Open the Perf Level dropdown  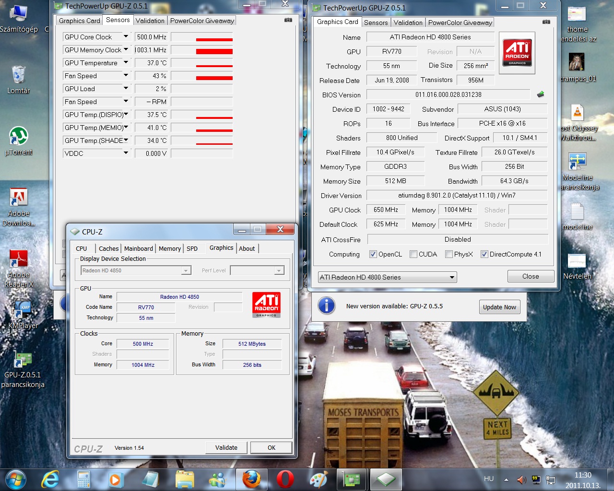click(x=257, y=270)
